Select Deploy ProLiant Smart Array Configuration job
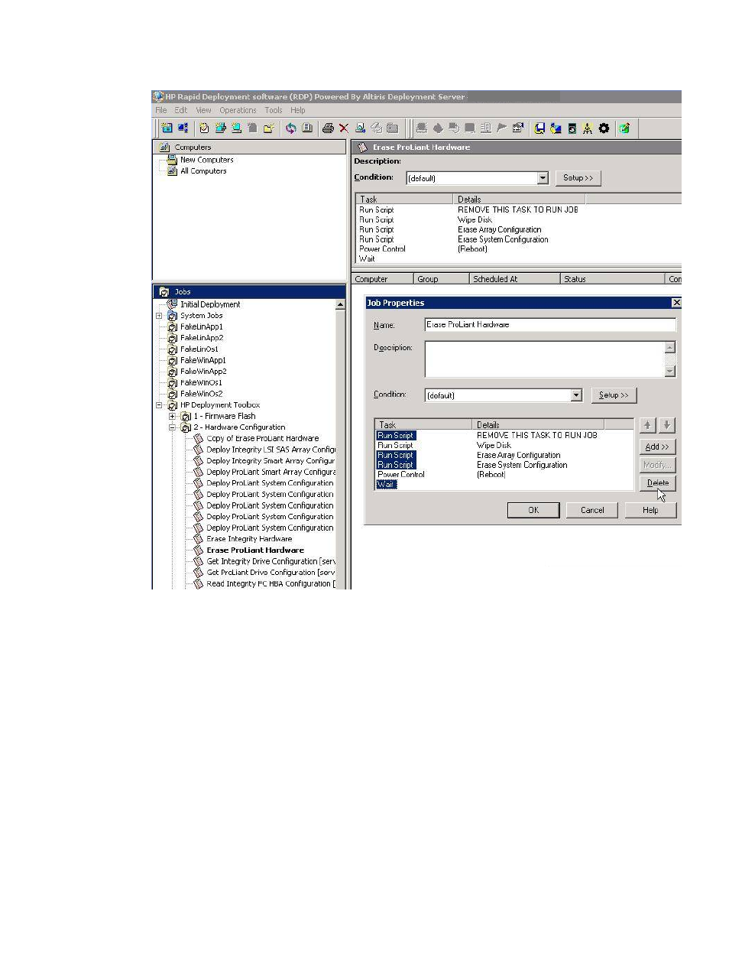 (271, 473)
